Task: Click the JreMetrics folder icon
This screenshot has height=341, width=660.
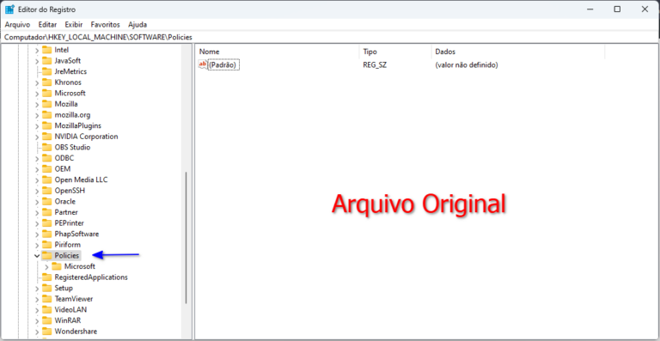Action: pyautogui.click(x=46, y=71)
